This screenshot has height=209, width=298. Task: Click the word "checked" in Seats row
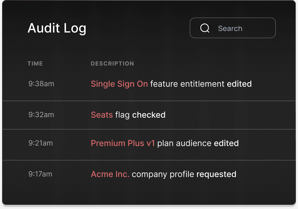149,115
